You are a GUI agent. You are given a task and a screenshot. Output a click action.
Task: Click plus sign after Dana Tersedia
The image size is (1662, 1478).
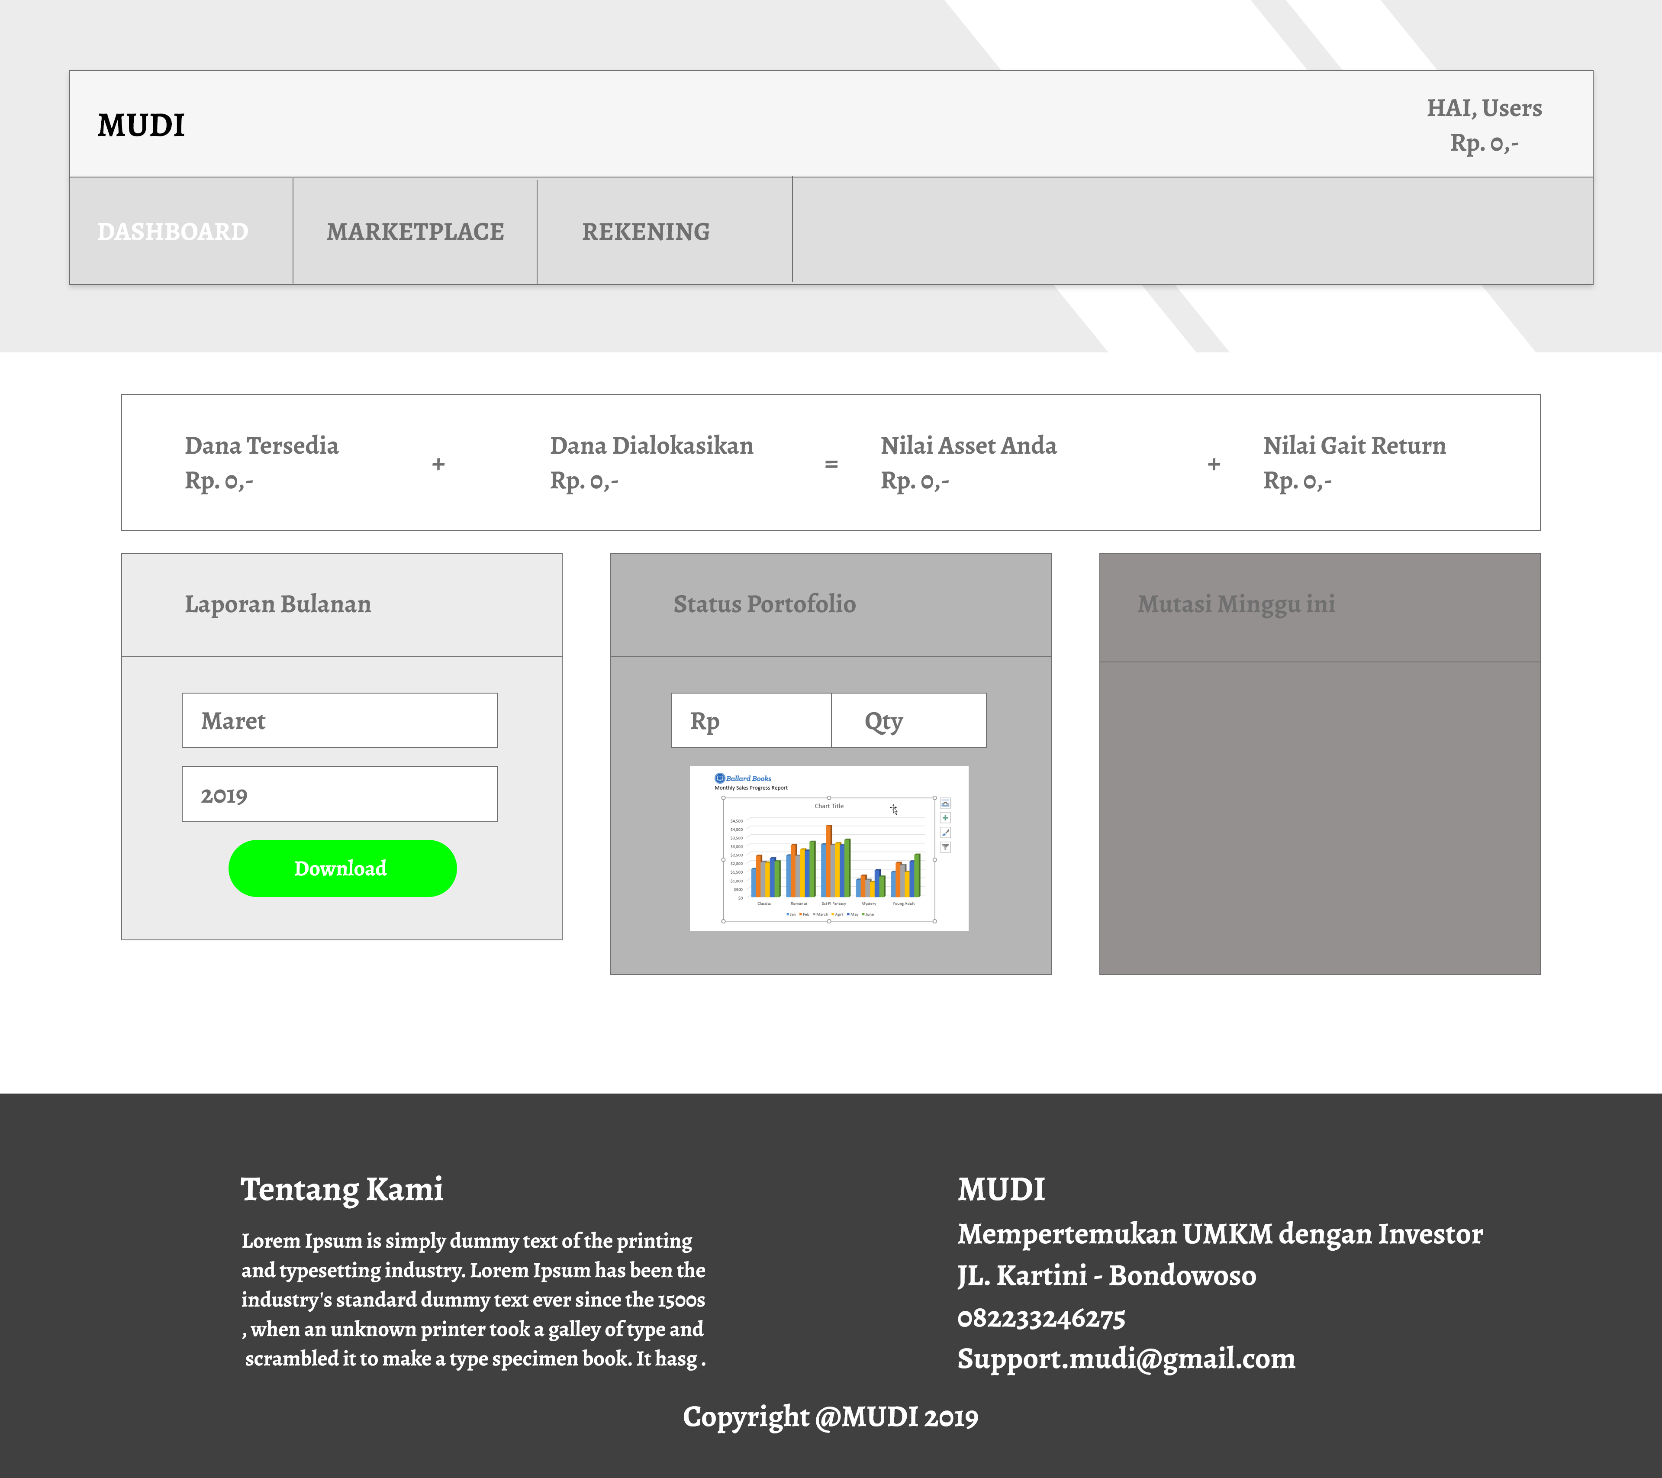[438, 465]
